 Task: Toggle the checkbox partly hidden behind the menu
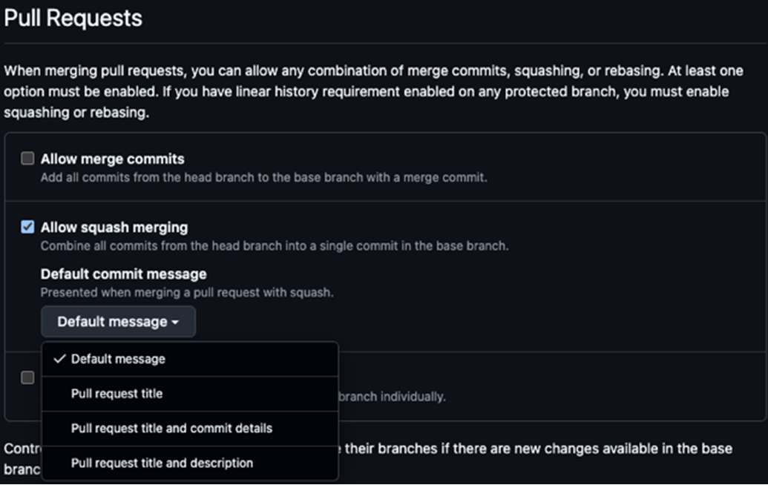point(27,377)
